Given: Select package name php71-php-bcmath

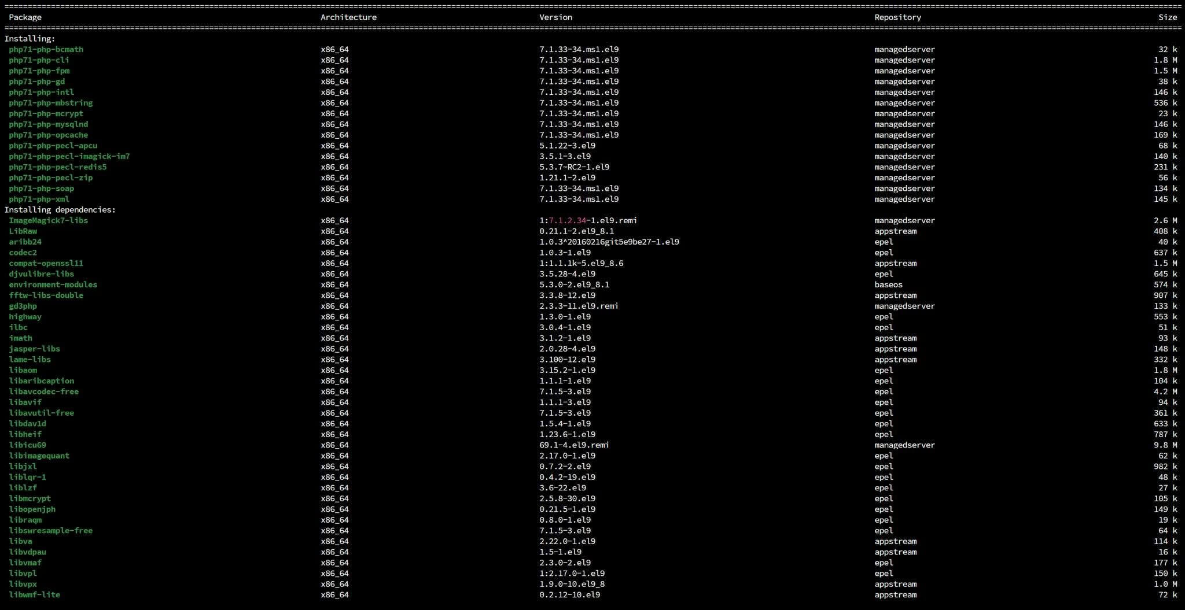Looking at the screenshot, I should coord(46,50).
